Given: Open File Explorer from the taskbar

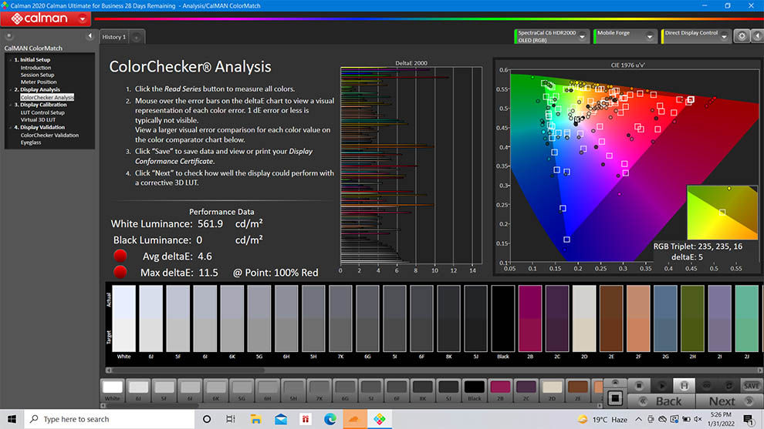Looking at the screenshot, I should click(255, 419).
